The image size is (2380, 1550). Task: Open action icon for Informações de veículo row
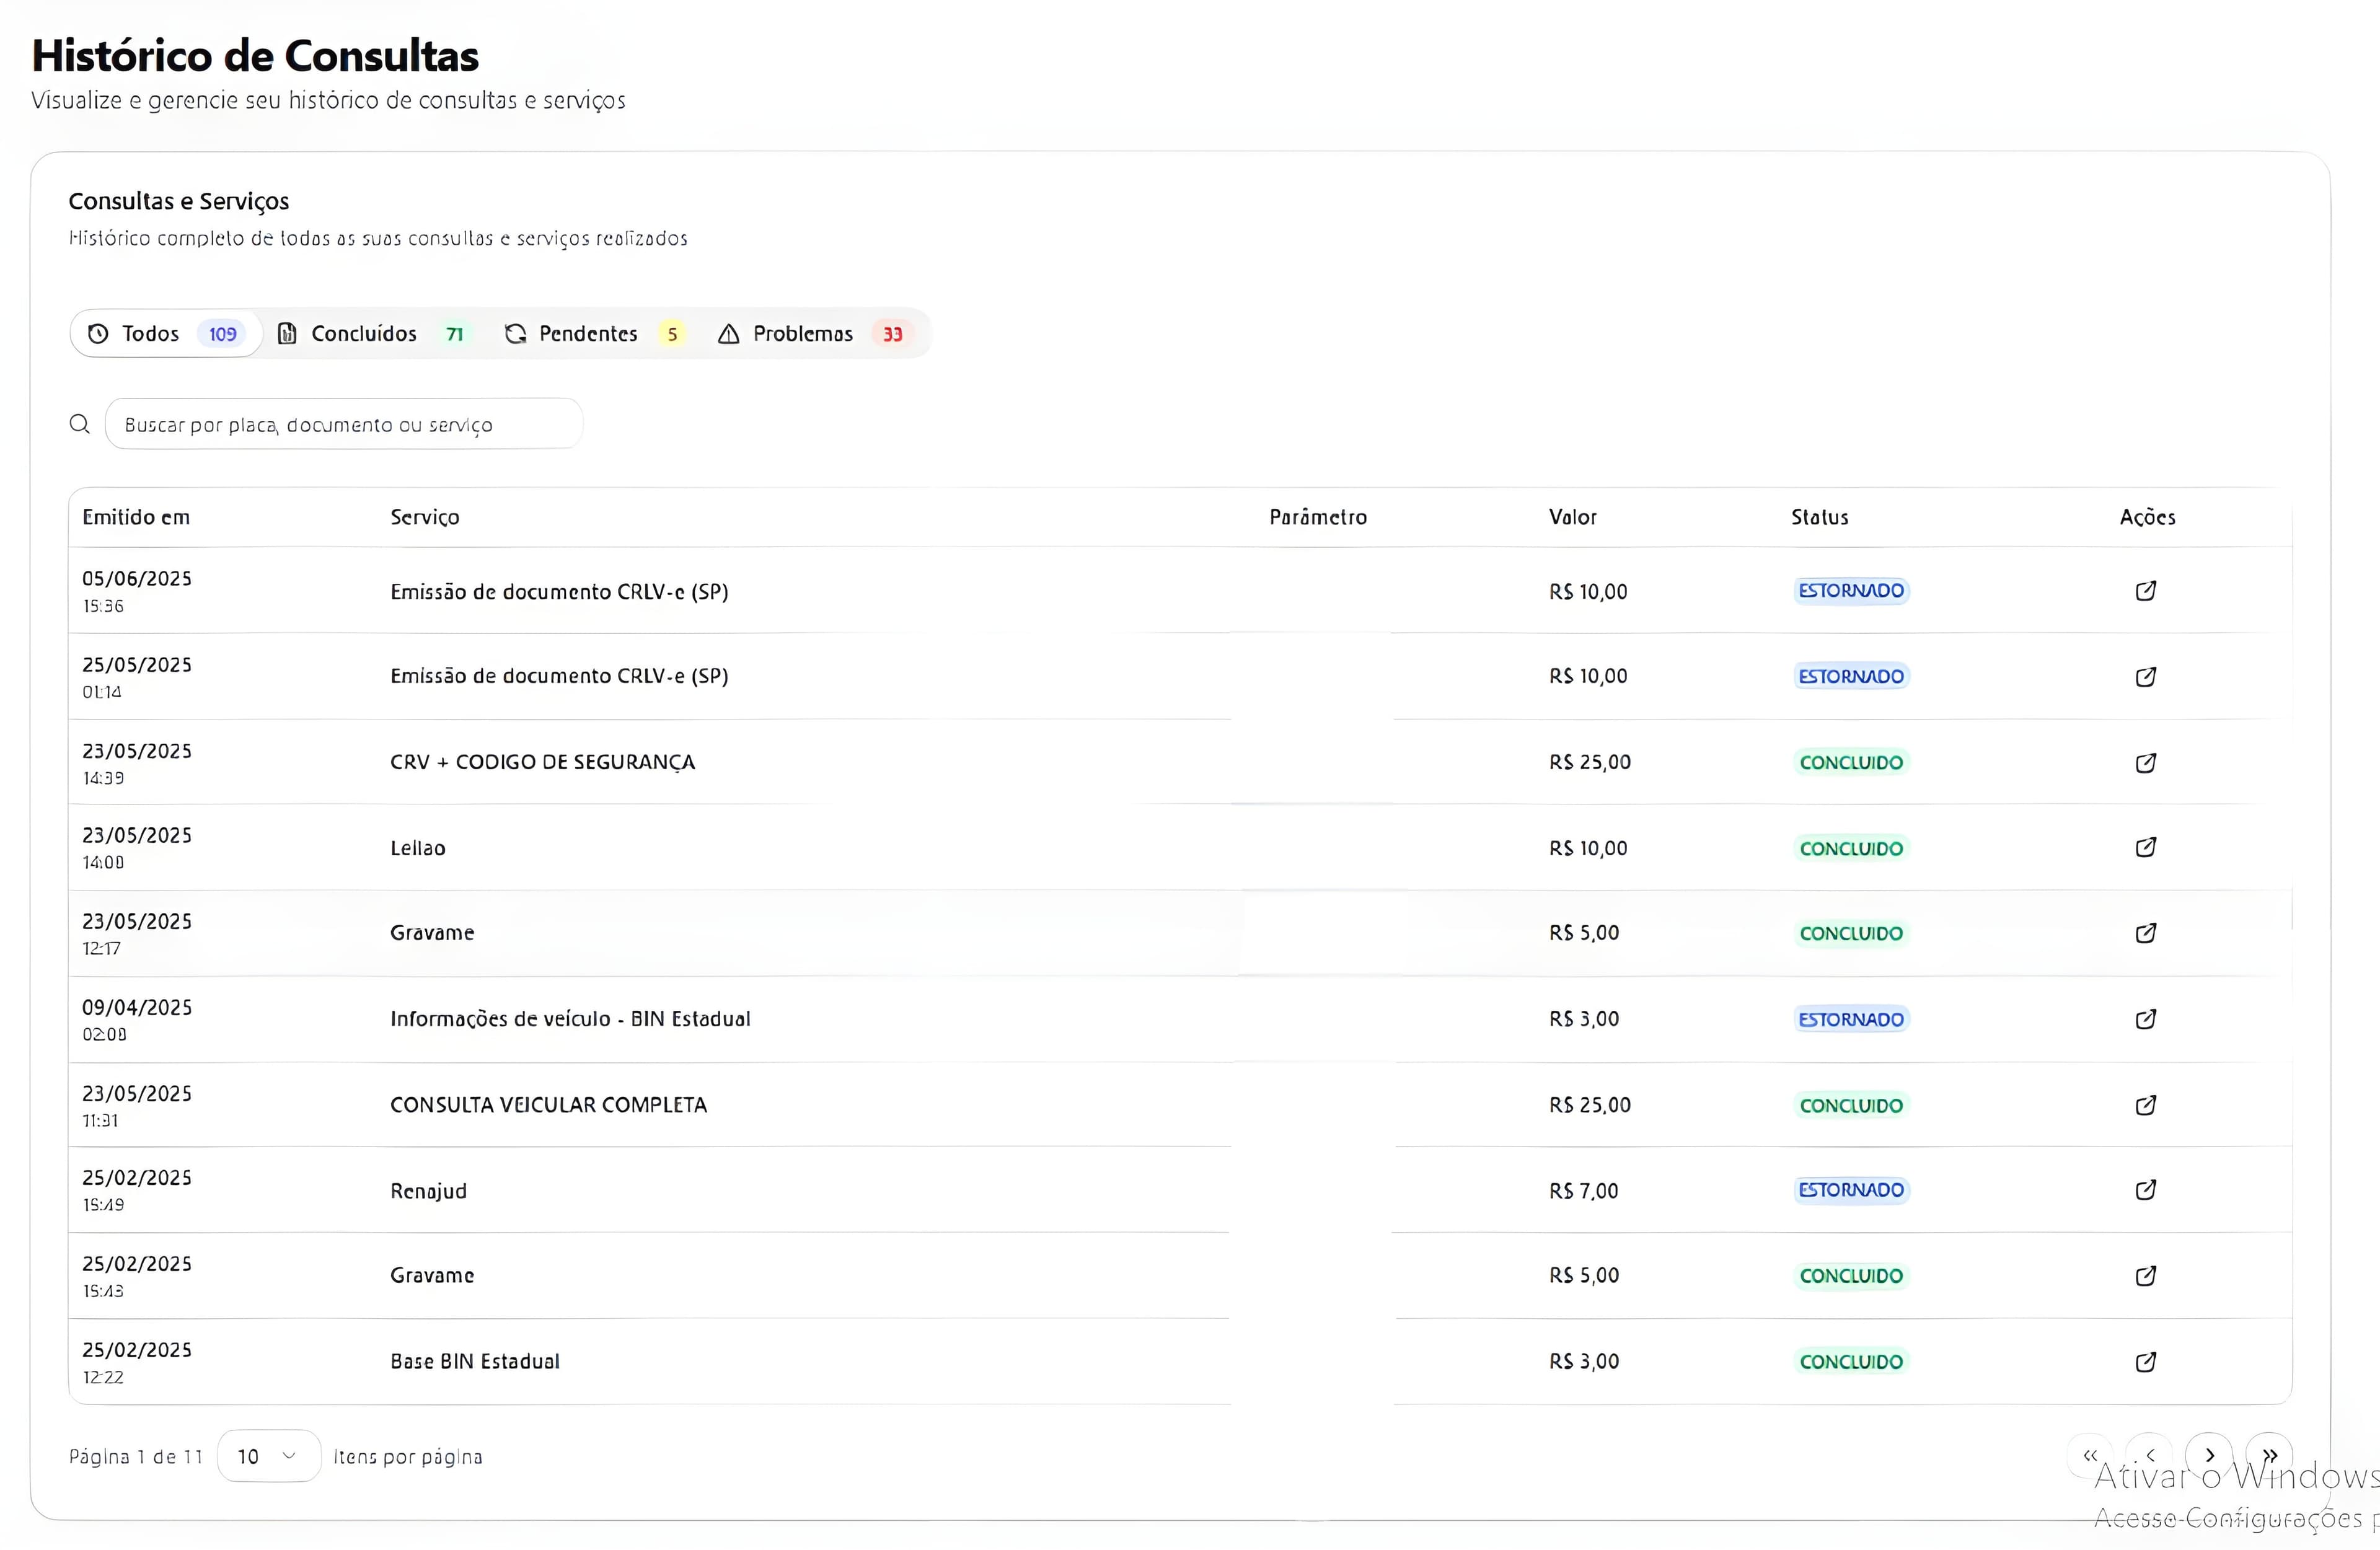pyautogui.click(x=2145, y=1019)
